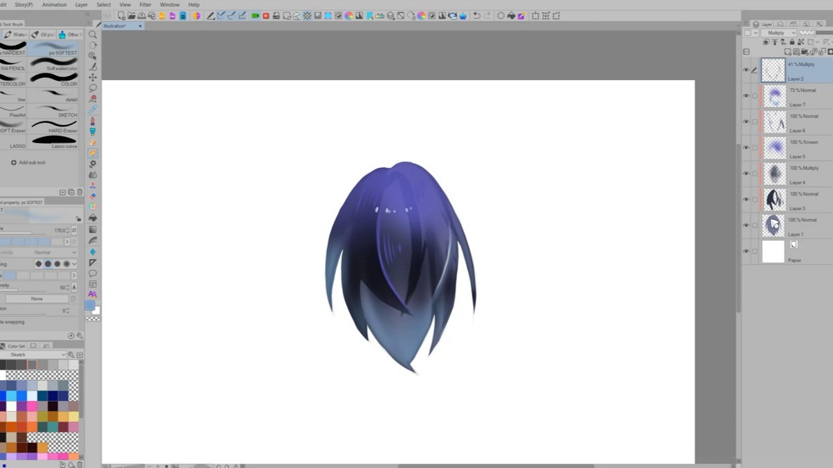This screenshot has width=833, height=468.
Task: Select the Gradient tool
Action: click(93, 230)
